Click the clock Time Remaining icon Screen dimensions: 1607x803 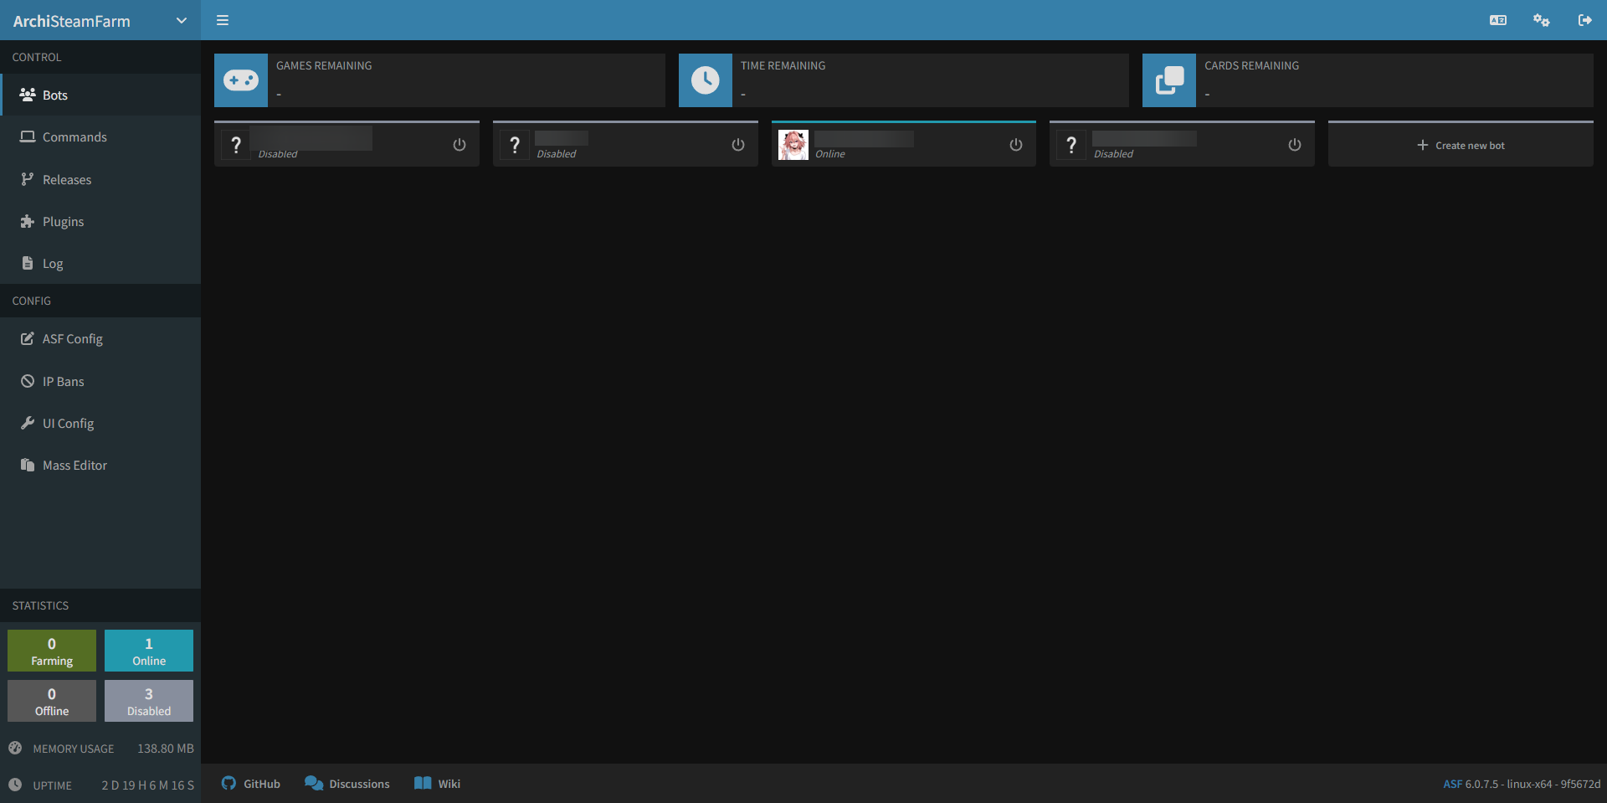pos(706,80)
